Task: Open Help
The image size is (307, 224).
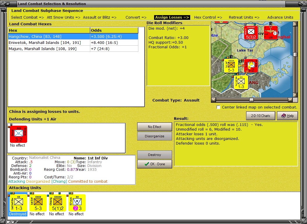Action: click(287, 116)
